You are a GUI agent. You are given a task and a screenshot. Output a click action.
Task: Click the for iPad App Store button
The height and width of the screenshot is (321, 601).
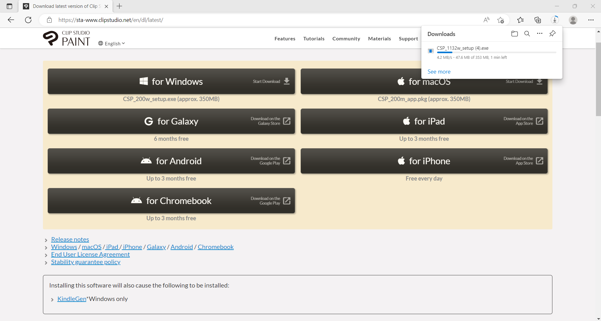424,121
